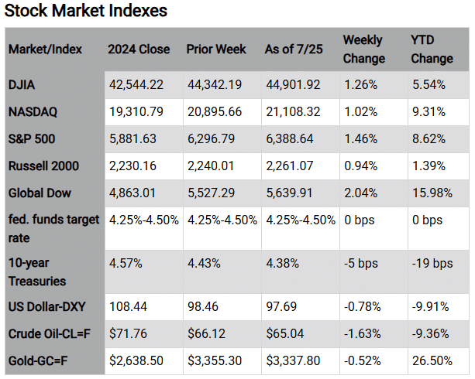Click the As of 7/25 column header
Viewport: 475px width, 379px height.
tap(293, 50)
